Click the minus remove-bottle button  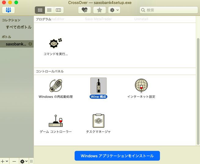point(14,161)
